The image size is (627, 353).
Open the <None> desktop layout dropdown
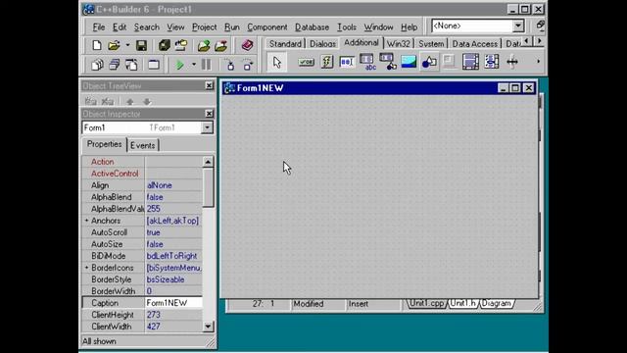click(518, 25)
